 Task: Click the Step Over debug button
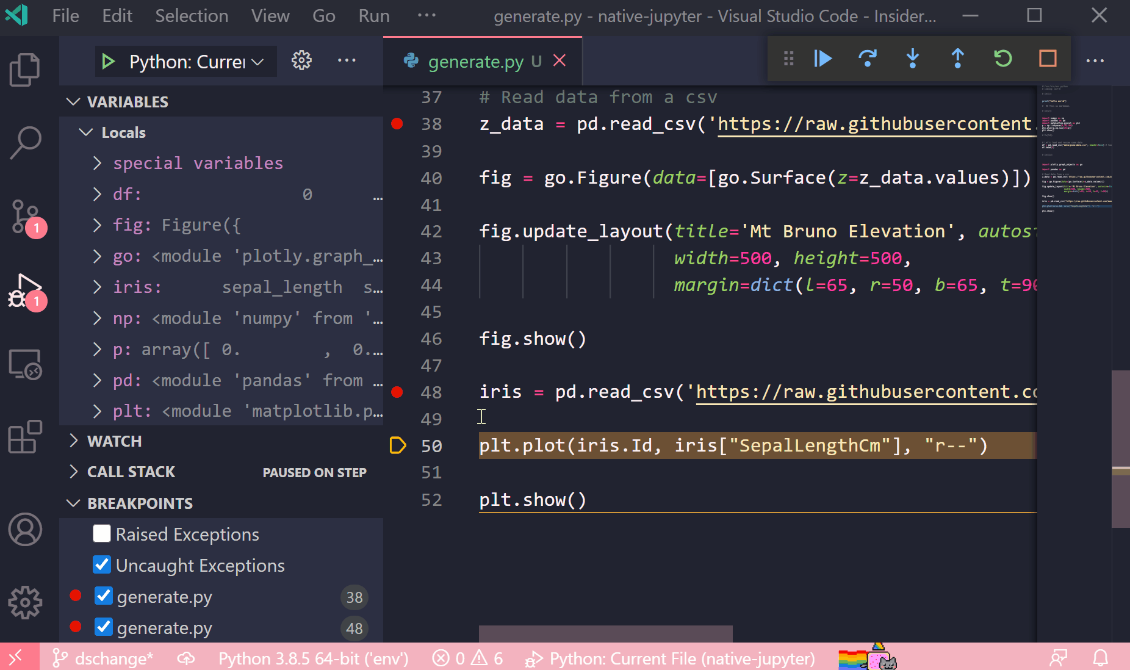pos(868,59)
